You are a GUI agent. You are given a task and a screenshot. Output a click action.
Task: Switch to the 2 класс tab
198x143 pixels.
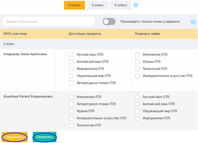pyautogui.click(x=74, y=5)
